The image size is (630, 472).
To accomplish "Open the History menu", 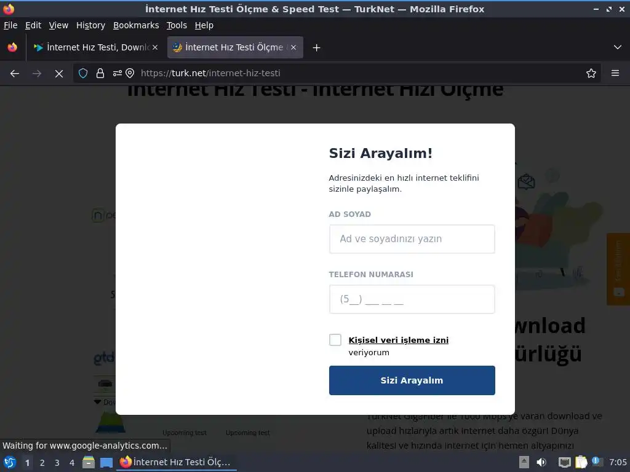I will click(90, 25).
